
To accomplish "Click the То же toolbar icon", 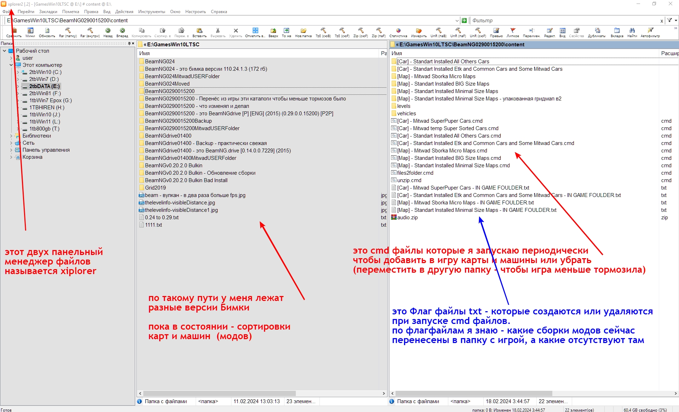I will (287, 32).
